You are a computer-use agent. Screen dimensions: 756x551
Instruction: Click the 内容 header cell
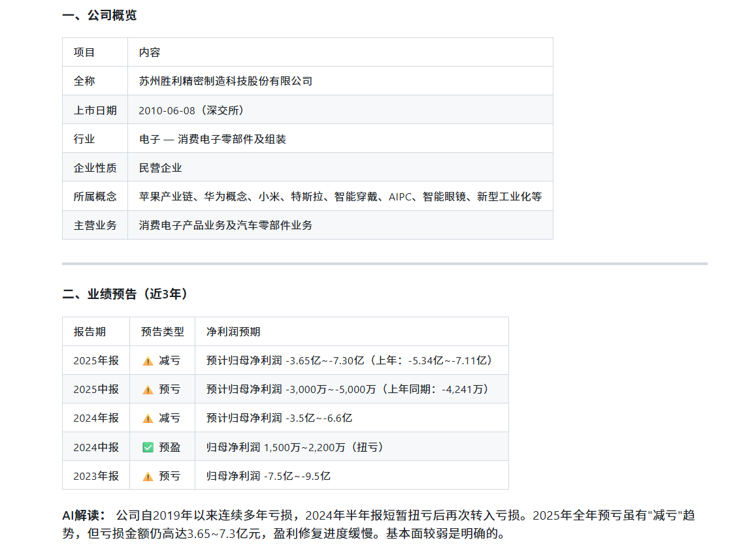pos(340,52)
